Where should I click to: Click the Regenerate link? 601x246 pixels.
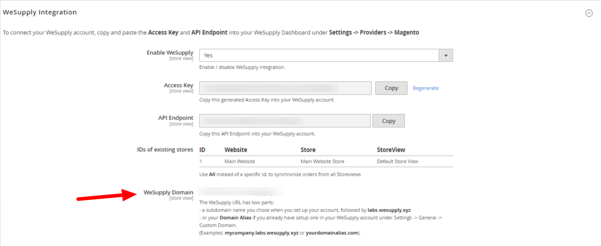click(x=426, y=88)
